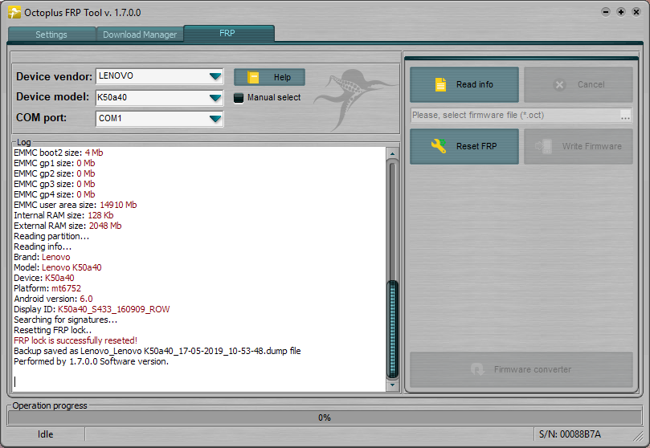Select the FRP tab
This screenshot has width=650, height=448.
point(229,33)
